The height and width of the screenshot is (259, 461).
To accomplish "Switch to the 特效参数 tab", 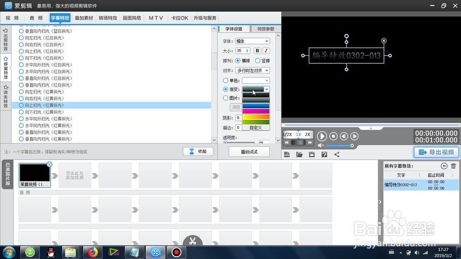I will (x=266, y=29).
